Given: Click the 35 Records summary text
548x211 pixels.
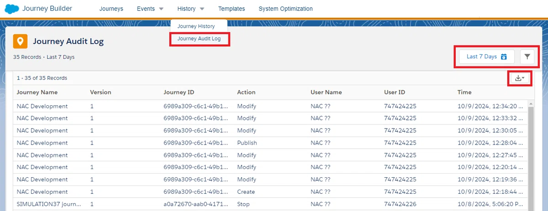Looking at the screenshot, I should click(28, 57).
